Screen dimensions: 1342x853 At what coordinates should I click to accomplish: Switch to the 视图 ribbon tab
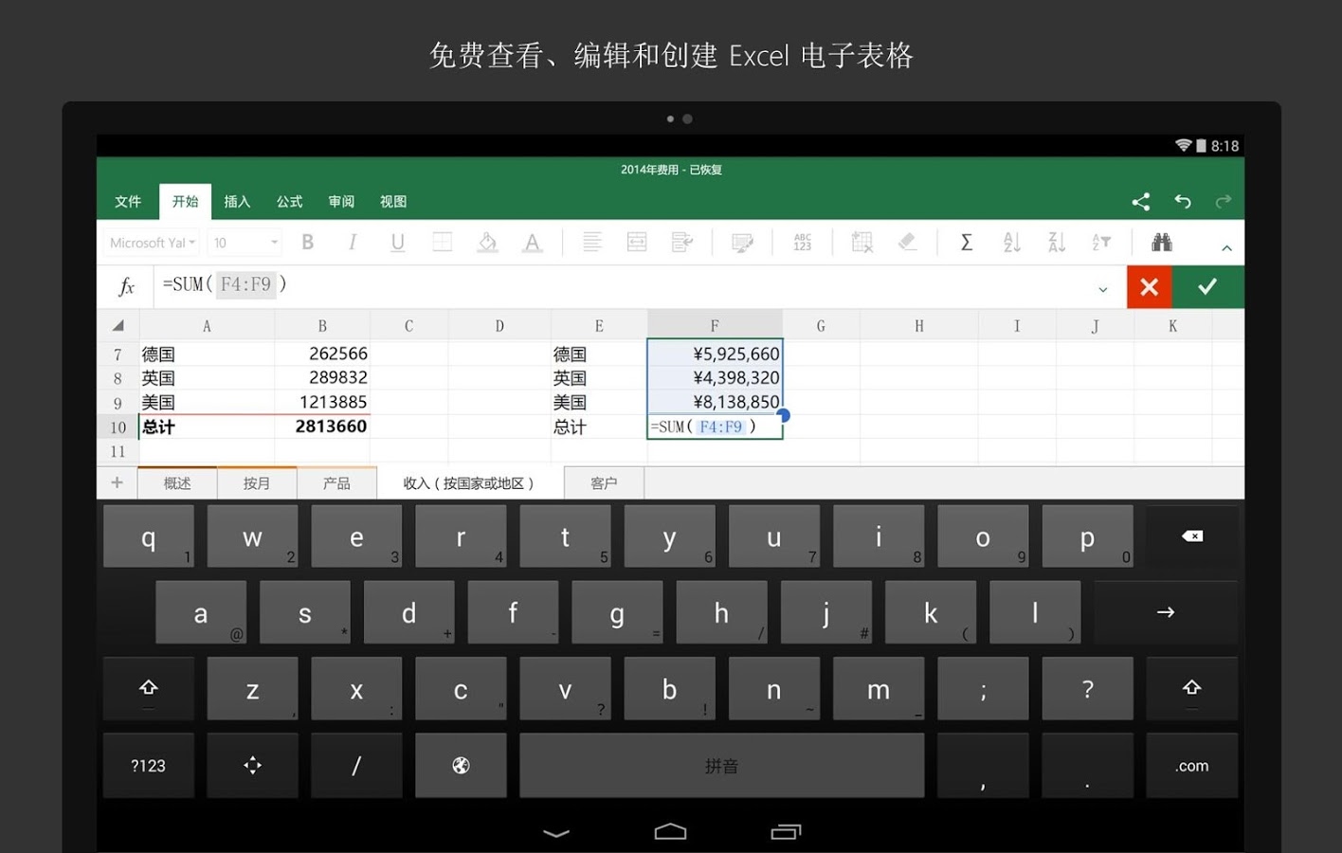pos(393,201)
